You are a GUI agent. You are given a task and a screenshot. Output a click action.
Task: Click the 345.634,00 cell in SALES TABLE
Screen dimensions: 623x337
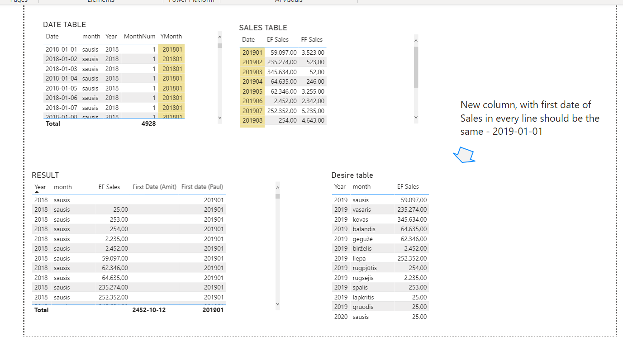coord(282,72)
